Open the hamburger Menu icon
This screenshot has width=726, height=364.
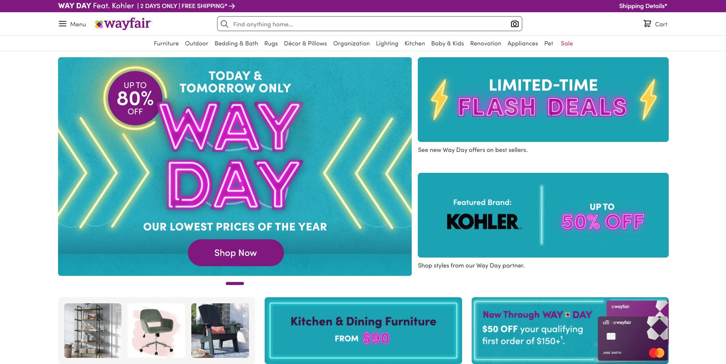pyautogui.click(x=63, y=24)
